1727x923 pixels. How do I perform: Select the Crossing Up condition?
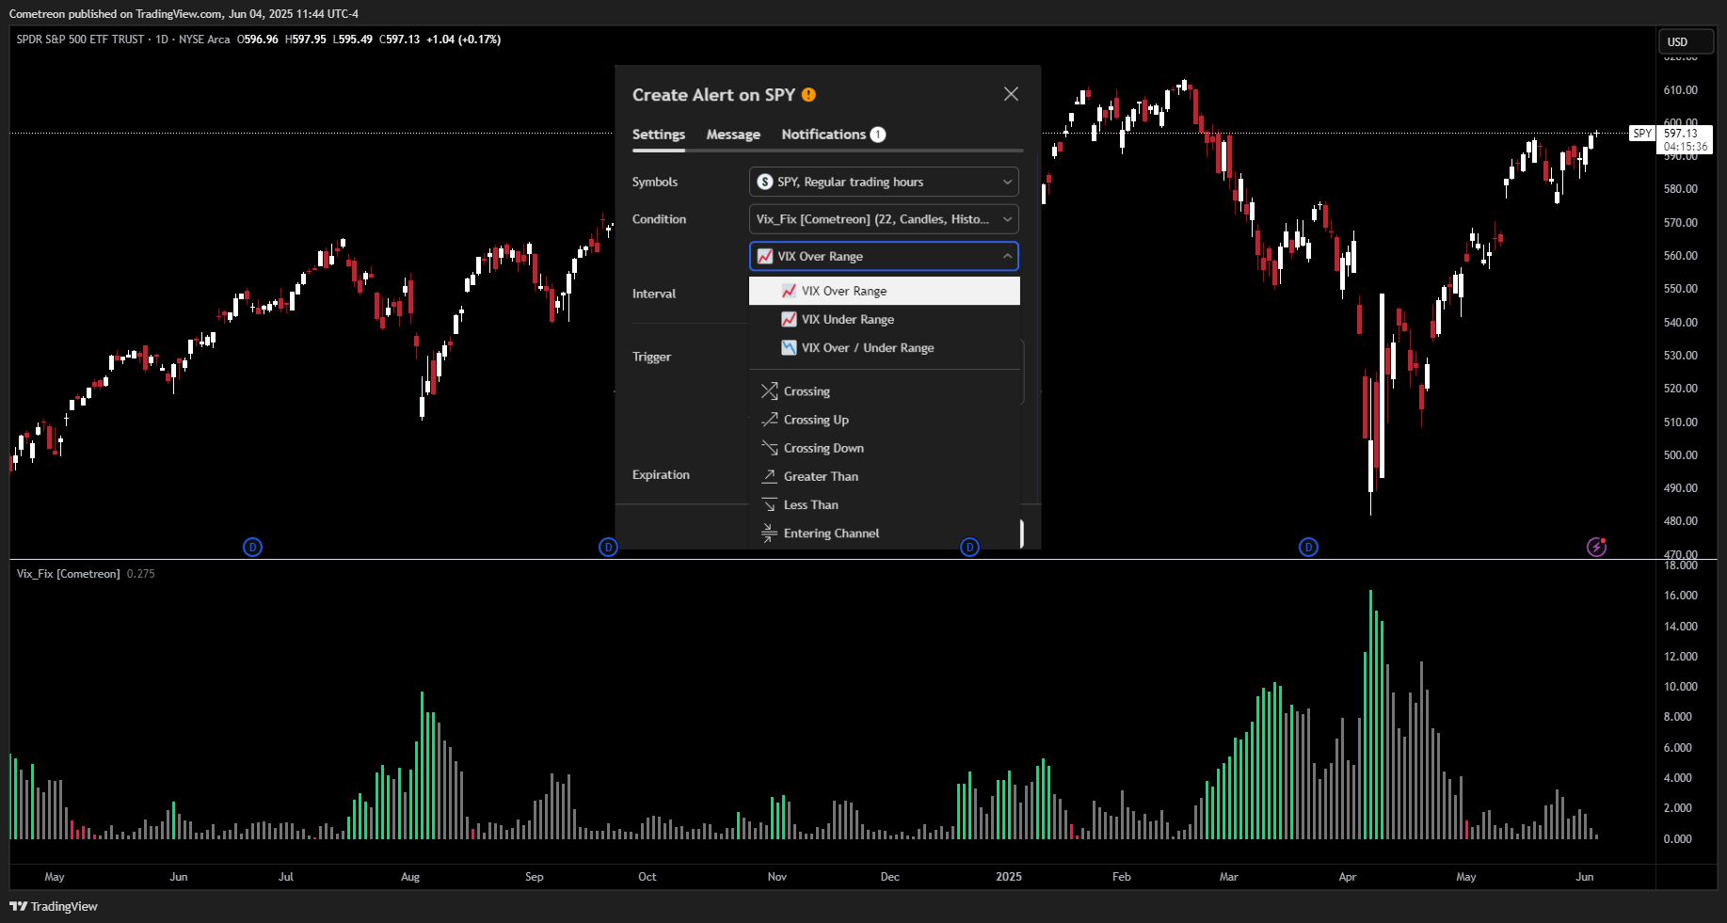[884, 420]
